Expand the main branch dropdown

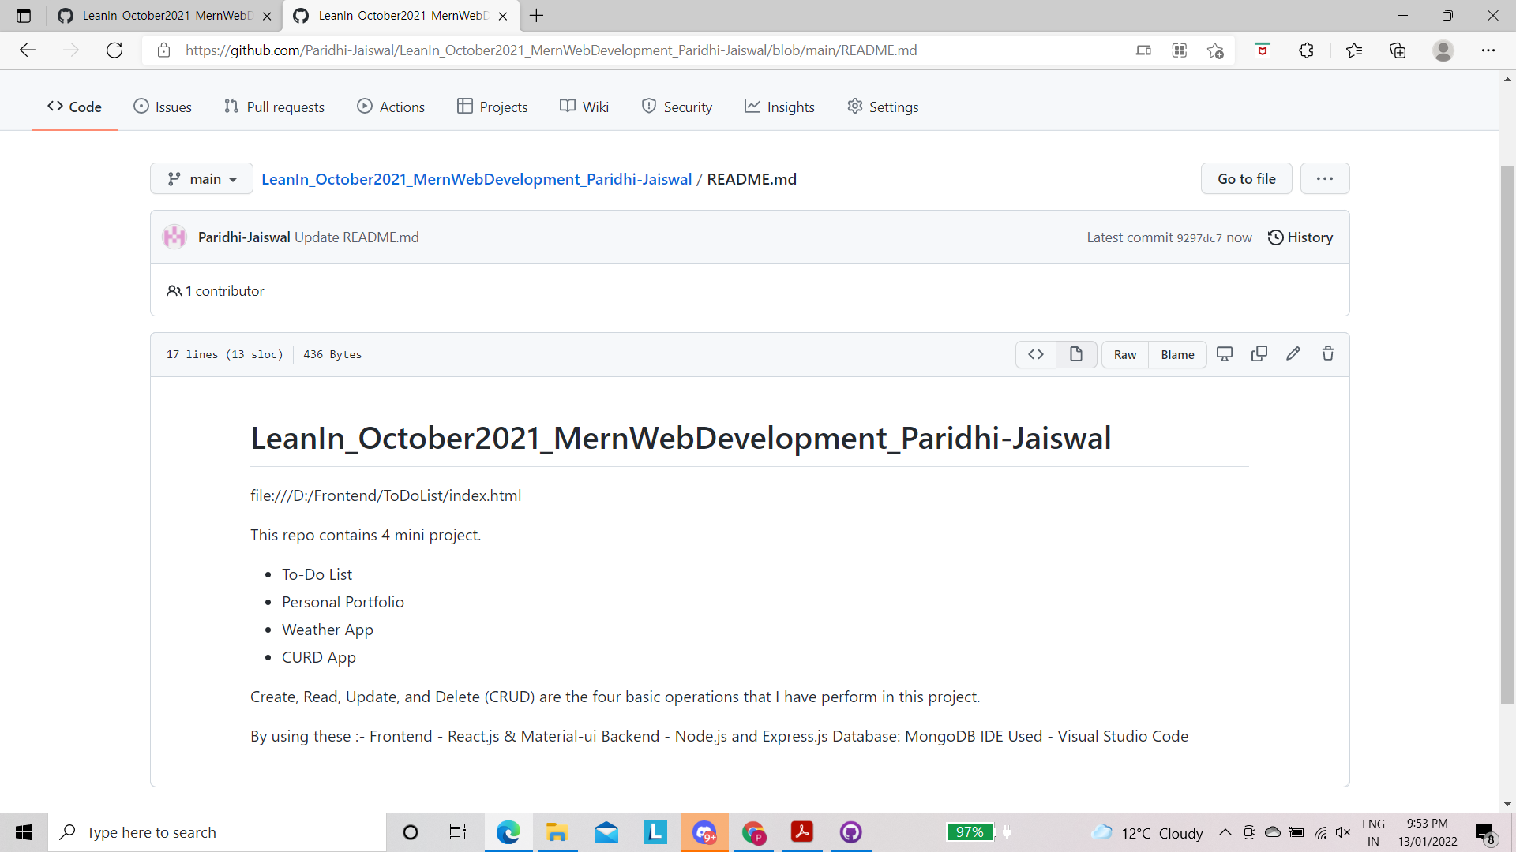(x=201, y=179)
